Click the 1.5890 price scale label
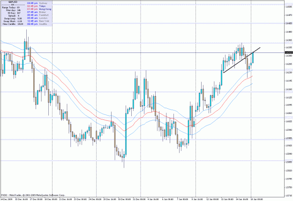This screenshot has width=293, height=201. [289, 154]
